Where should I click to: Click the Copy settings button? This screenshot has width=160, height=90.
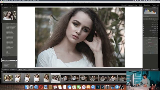tap(5, 69)
